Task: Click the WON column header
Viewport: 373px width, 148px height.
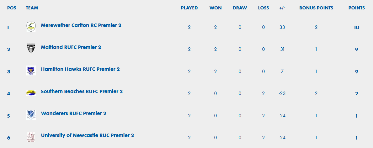Action: point(216,8)
